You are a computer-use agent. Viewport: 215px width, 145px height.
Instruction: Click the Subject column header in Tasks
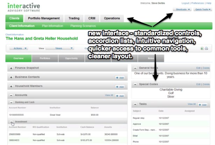pyautogui.click(x=137, y=111)
